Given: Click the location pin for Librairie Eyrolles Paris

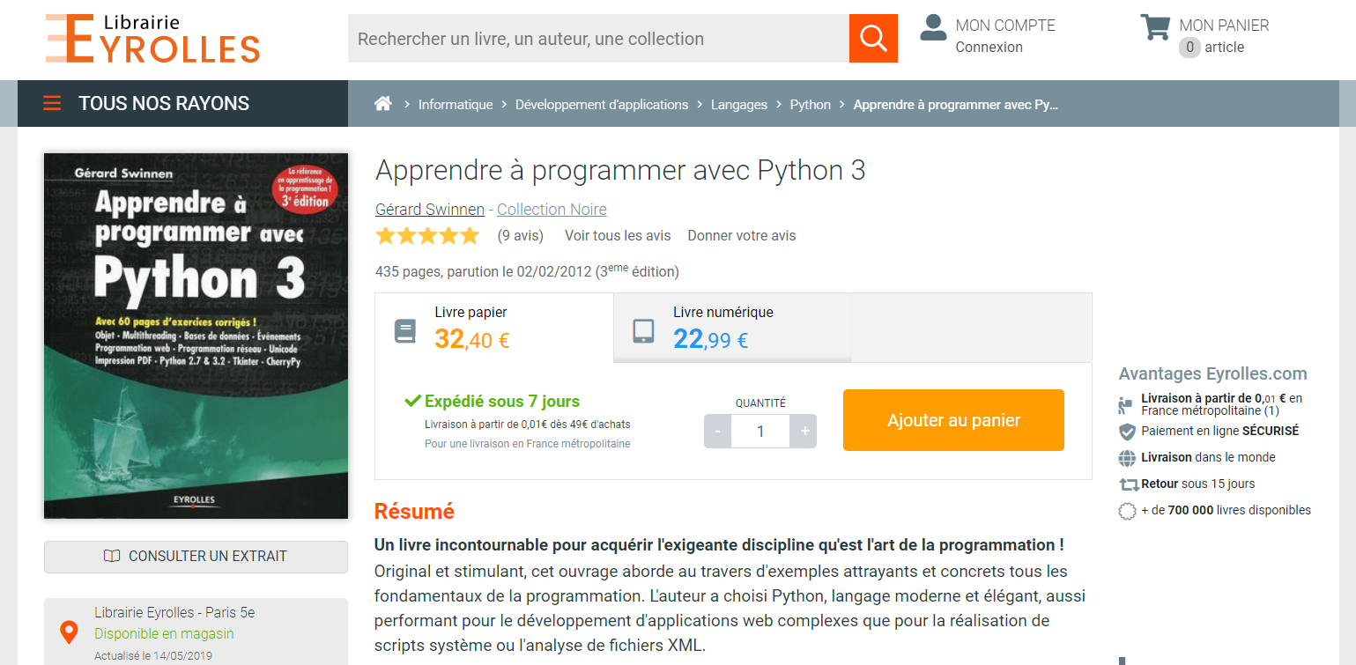Looking at the screenshot, I should pyautogui.click(x=70, y=631).
